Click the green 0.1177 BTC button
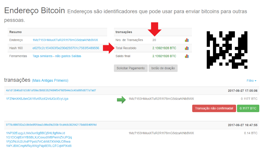Screen dimensions: 262x148 (248, 108)
